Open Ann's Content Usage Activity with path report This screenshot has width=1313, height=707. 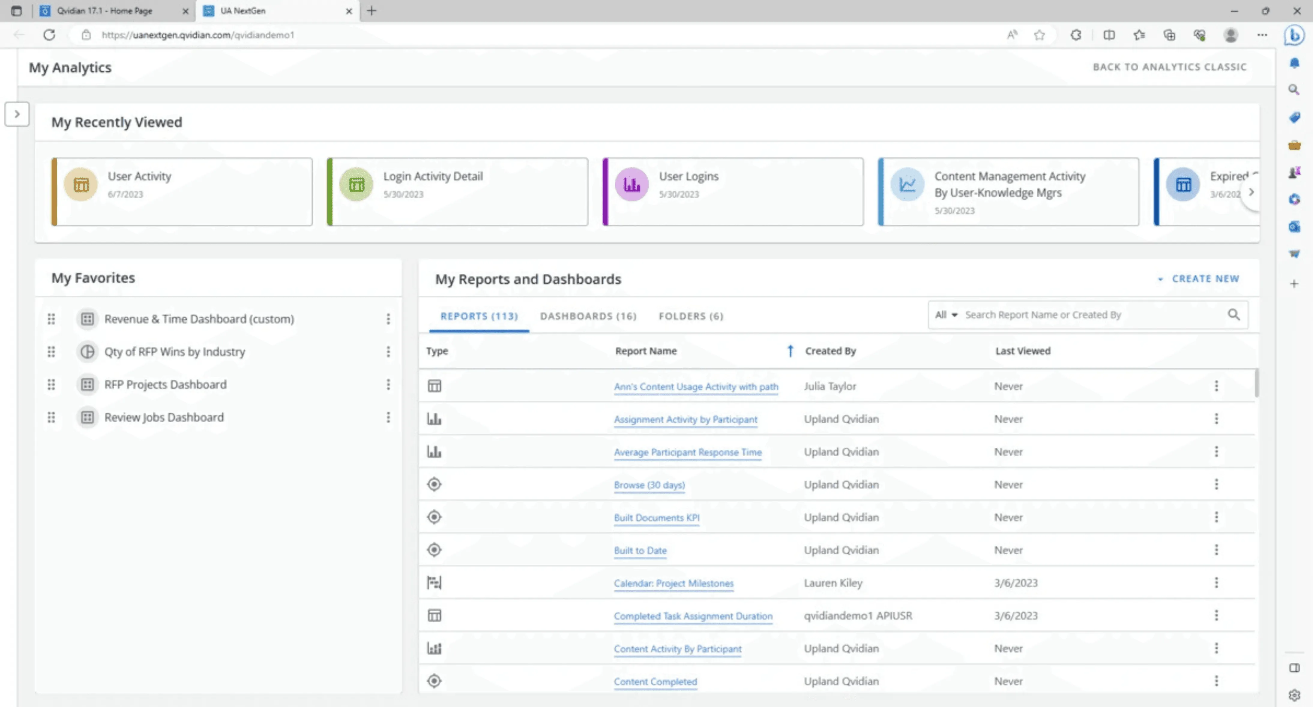[696, 386]
